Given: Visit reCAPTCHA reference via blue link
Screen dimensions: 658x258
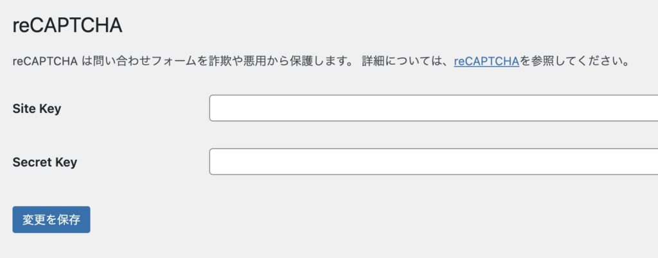Looking at the screenshot, I should (x=486, y=62).
